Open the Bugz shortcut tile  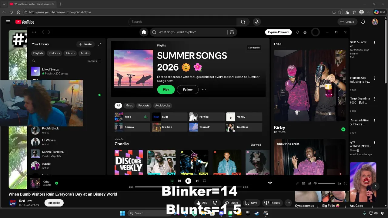(x=169, y=117)
